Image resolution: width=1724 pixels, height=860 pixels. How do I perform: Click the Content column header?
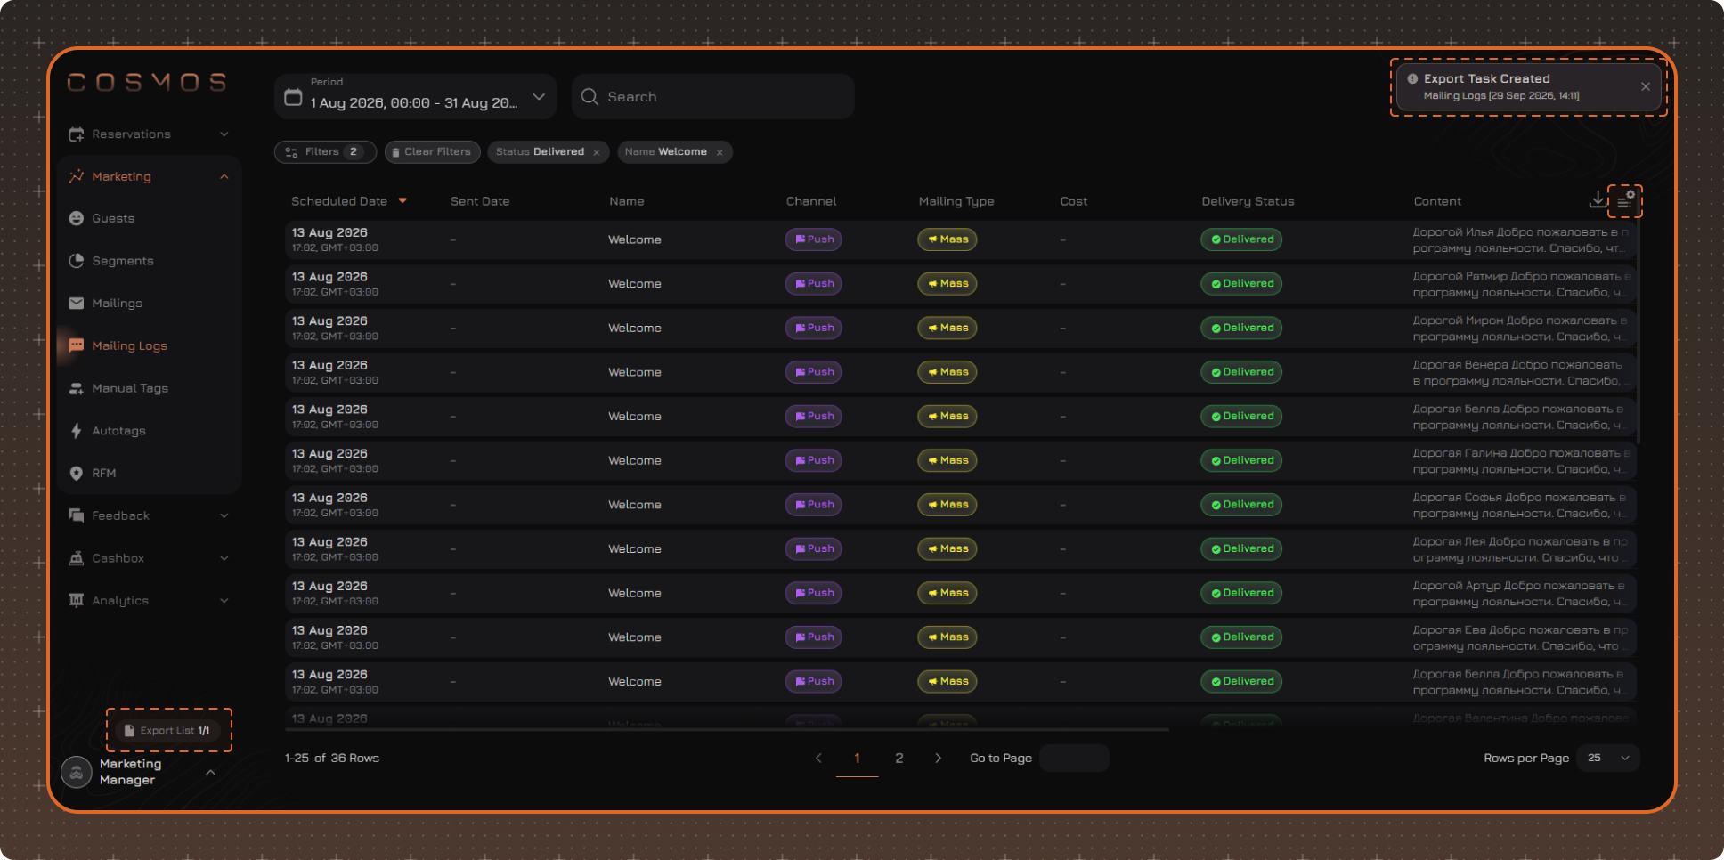pyautogui.click(x=1437, y=201)
